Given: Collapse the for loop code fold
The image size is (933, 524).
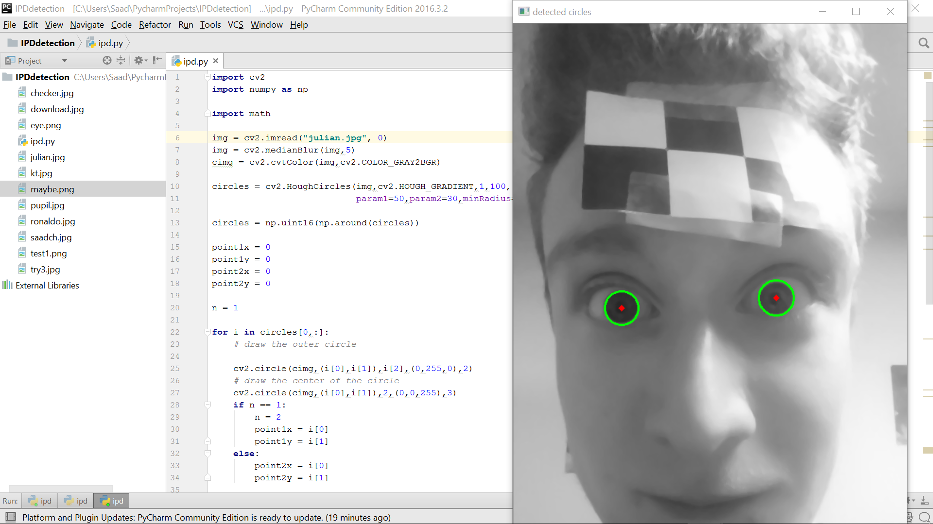Looking at the screenshot, I should coord(207,332).
